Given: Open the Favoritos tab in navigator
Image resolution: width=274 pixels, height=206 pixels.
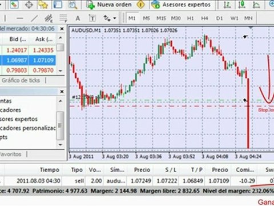Looking at the screenshot, I should (10, 154).
